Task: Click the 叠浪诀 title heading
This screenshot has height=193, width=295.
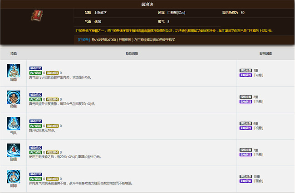Action: pyautogui.click(x=147, y=4)
